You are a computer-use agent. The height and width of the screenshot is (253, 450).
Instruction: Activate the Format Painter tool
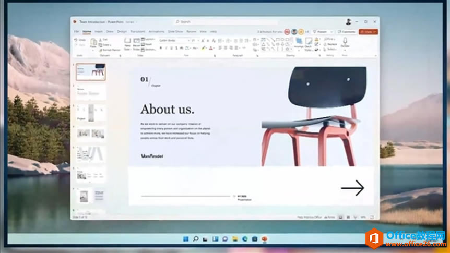110,50
